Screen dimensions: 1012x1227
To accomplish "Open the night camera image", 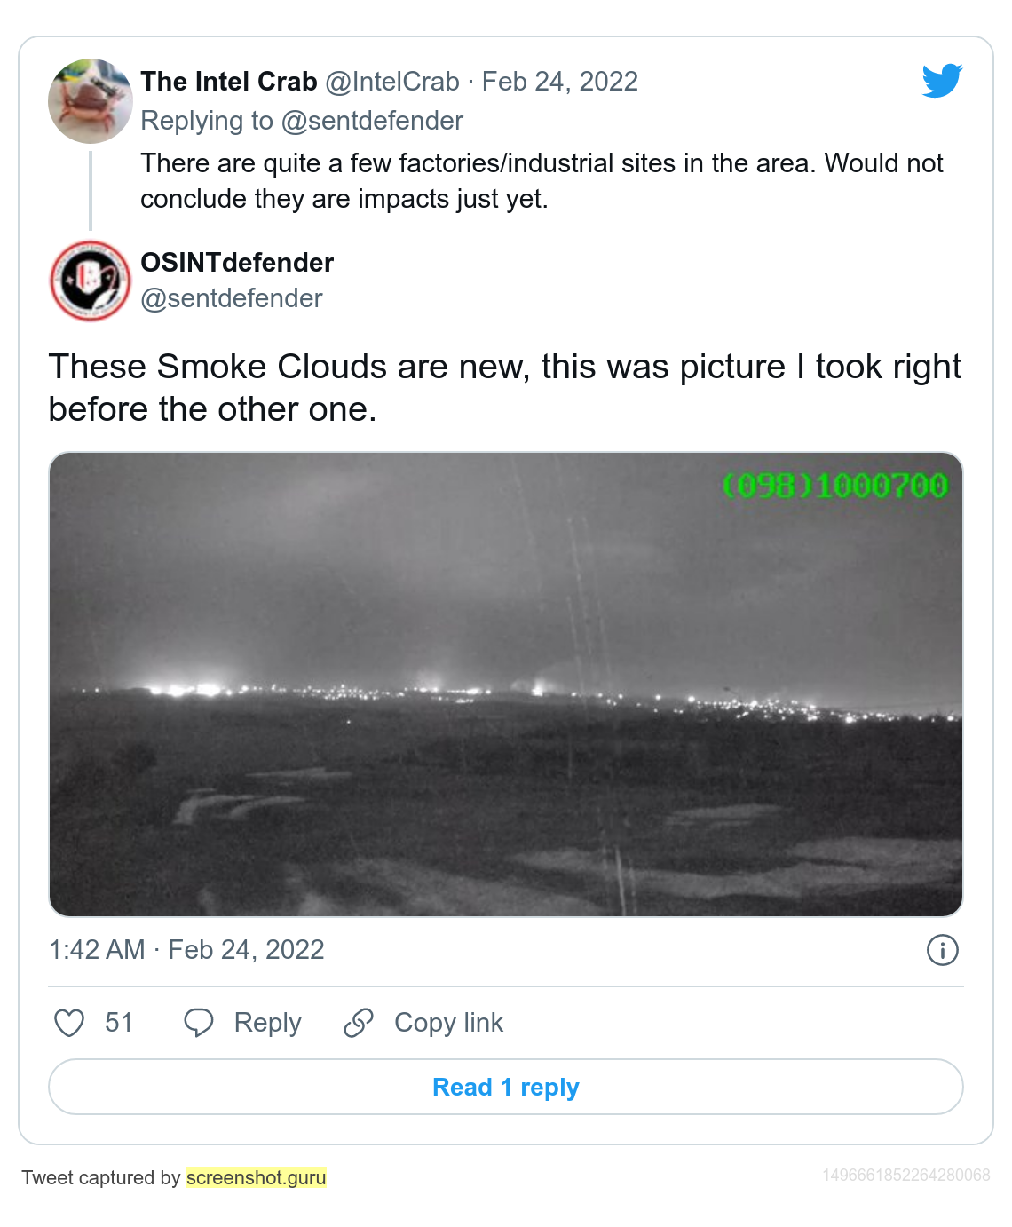I will click(506, 684).
